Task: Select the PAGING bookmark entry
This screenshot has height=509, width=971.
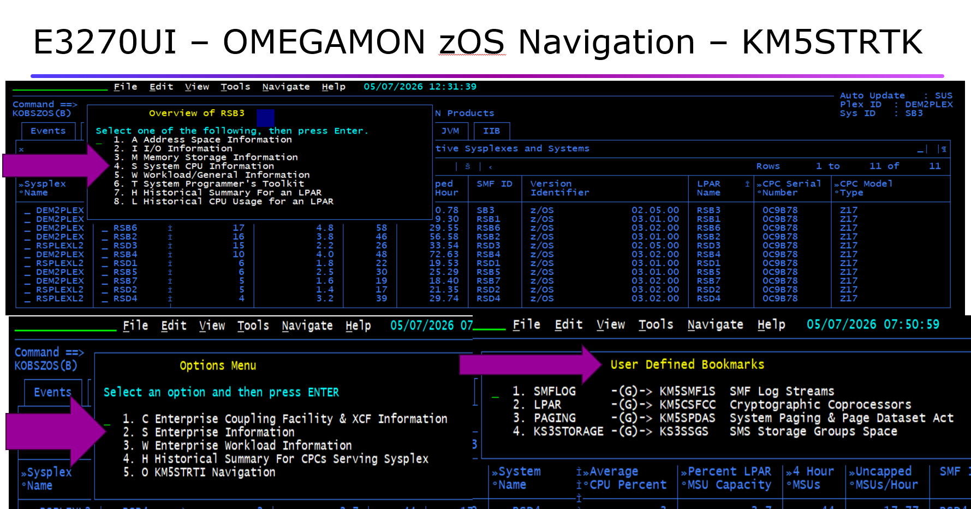Action: tap(733, 418)
